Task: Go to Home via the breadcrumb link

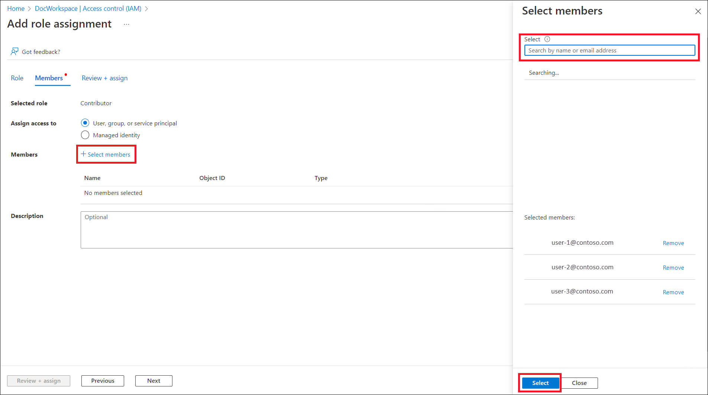Action: coord(16,8)
